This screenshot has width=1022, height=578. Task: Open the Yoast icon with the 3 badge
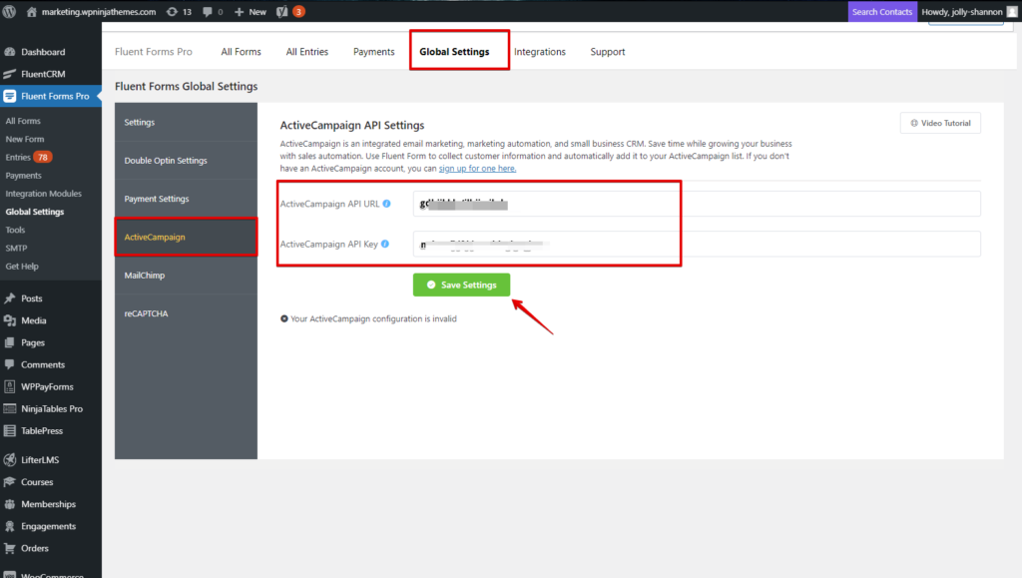pyautogui.click(x=282, y=12)
